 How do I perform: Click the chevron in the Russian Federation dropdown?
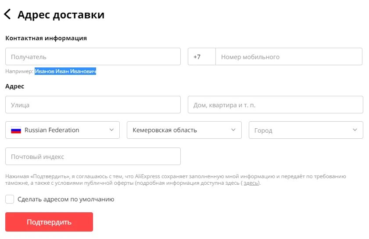(111, 130)
